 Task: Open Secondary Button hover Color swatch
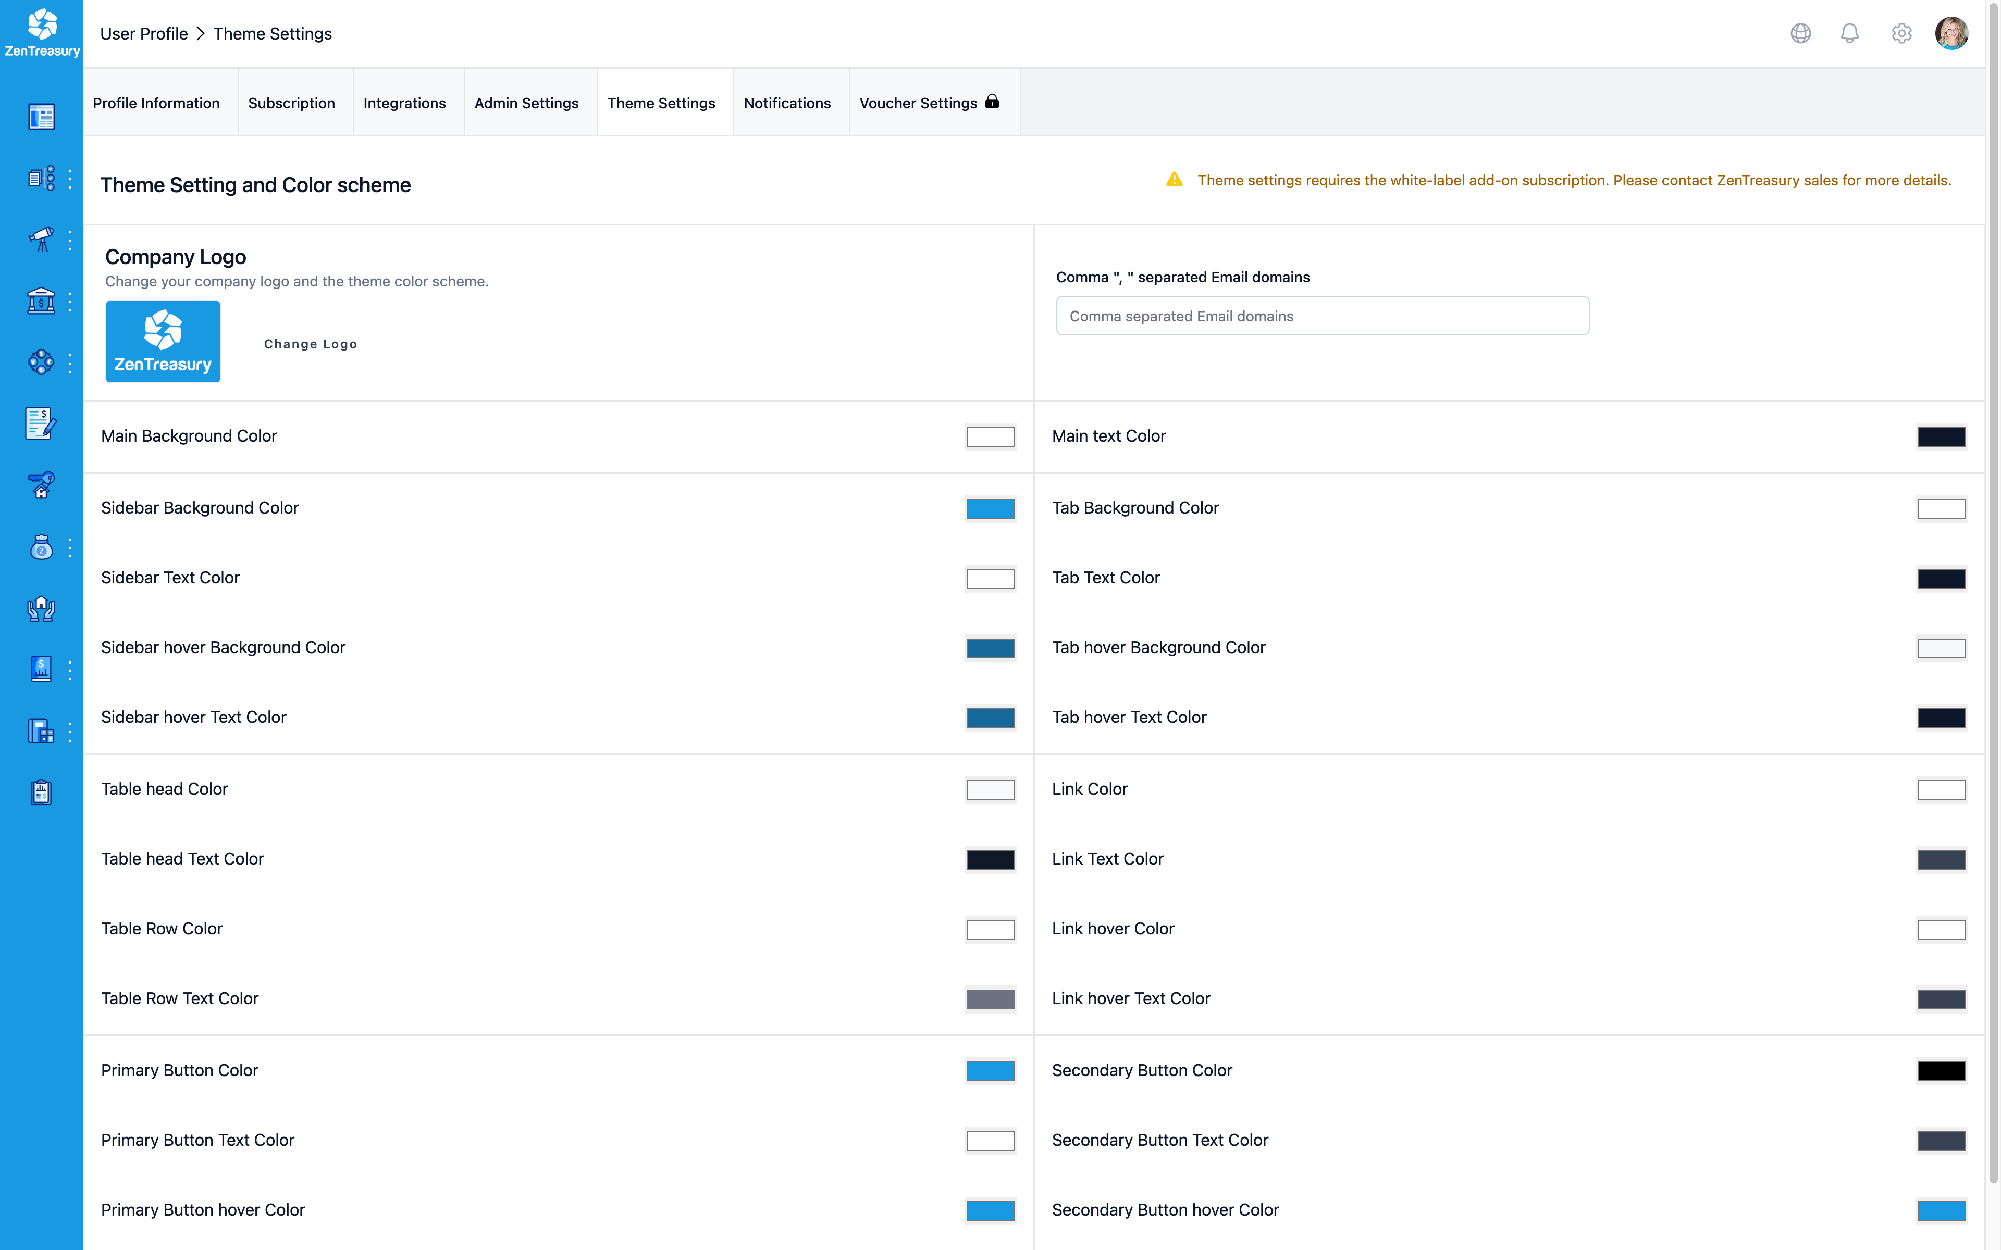click(x=1941, y=1210)
